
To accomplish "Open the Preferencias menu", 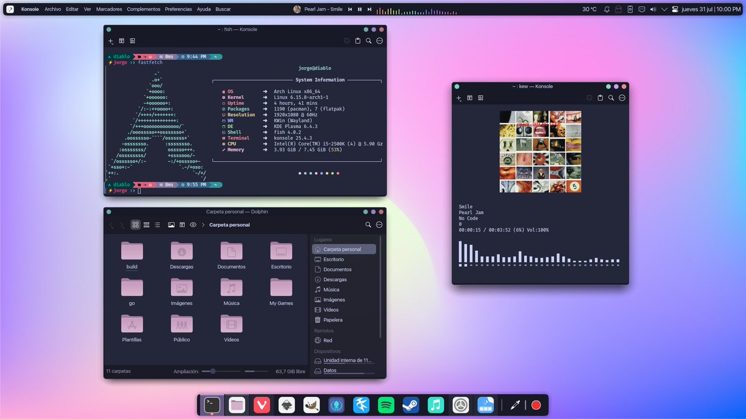I will tap(178, 9).
